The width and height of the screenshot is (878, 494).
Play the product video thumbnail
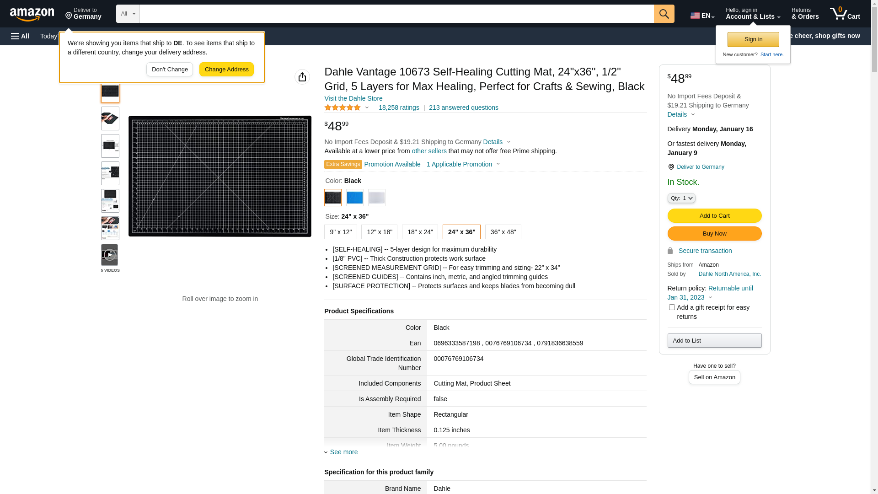(x=110, y=255)
